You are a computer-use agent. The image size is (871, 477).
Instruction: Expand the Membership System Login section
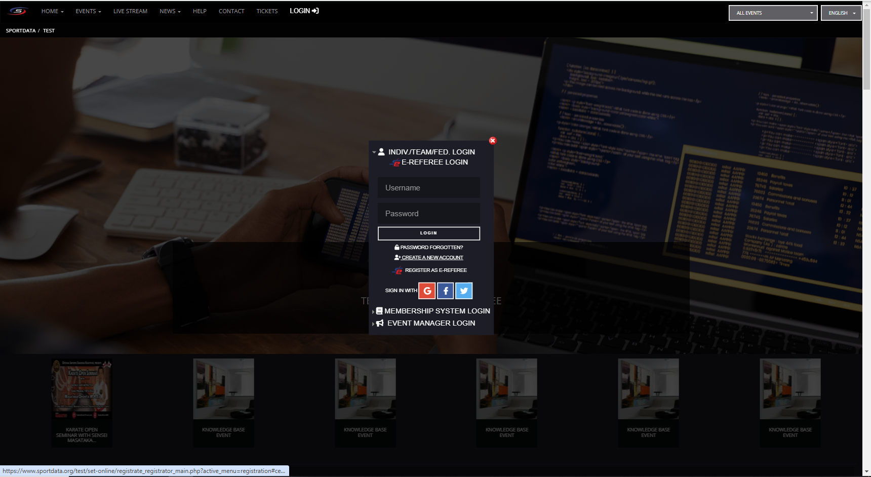[437, 311]
